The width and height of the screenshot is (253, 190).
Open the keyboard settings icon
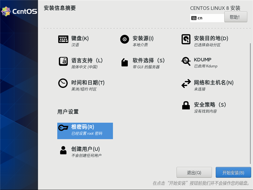[x=63, y=39]
